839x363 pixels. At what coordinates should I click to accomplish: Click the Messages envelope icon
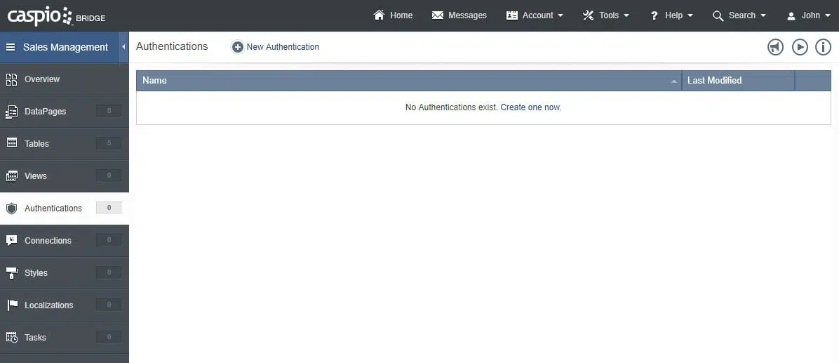pyautogui.click(x=438, y=15)
